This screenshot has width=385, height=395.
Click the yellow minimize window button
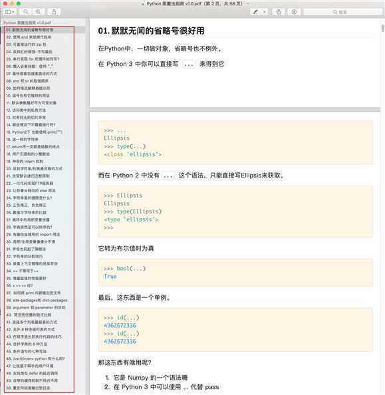[11, 3]
